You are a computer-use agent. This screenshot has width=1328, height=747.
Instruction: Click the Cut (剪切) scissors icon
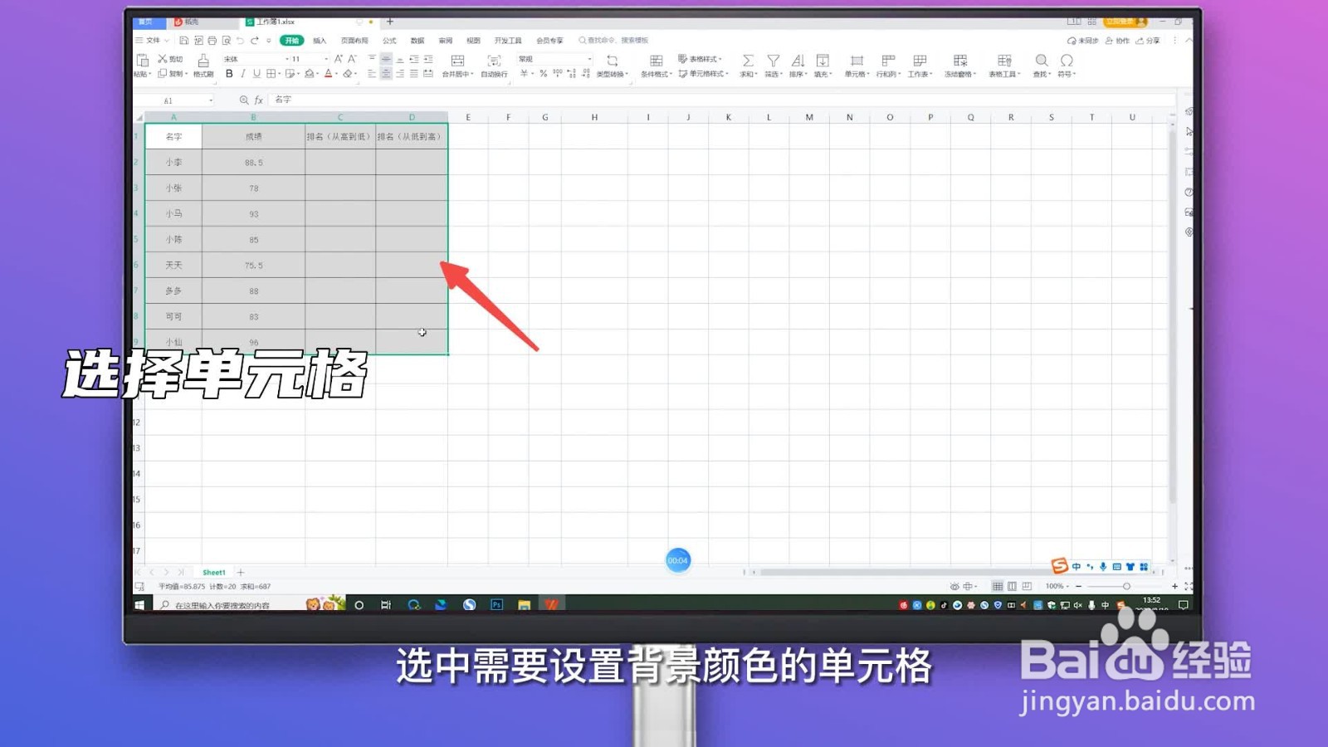[162, 59]
